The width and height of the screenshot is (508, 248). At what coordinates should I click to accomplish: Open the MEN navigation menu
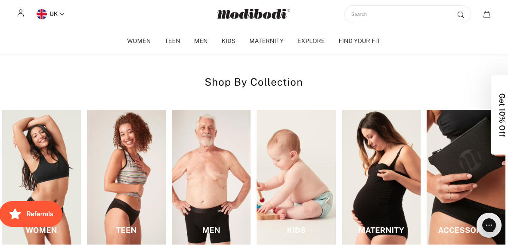pos(201,41)
